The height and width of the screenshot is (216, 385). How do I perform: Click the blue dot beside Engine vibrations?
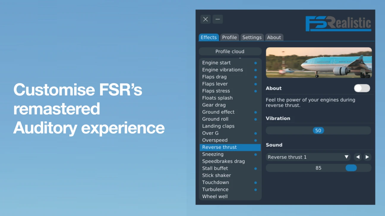coord(255,70)
